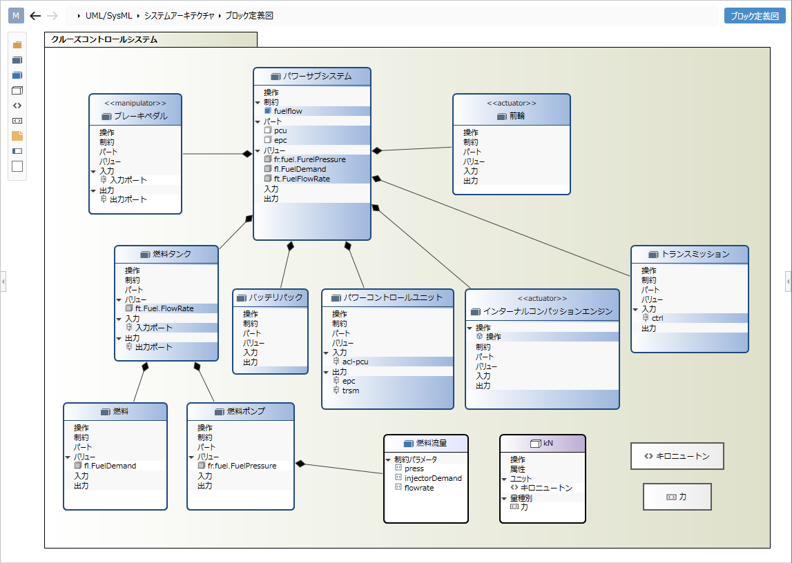
Task: Click the ブレーキペダル 入力ポート port icon
Action: [104, 179]
